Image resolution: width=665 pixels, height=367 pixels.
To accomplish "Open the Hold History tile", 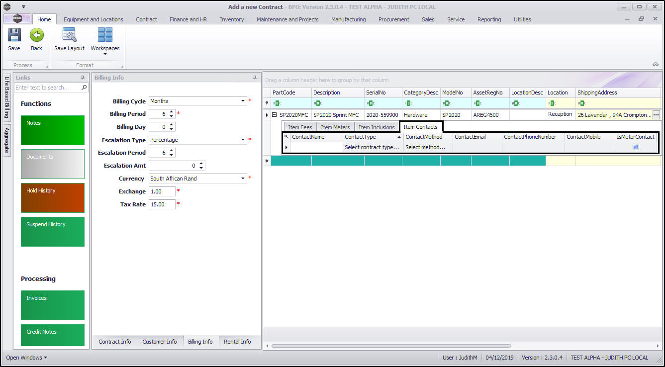I will (x=53, y=197).
